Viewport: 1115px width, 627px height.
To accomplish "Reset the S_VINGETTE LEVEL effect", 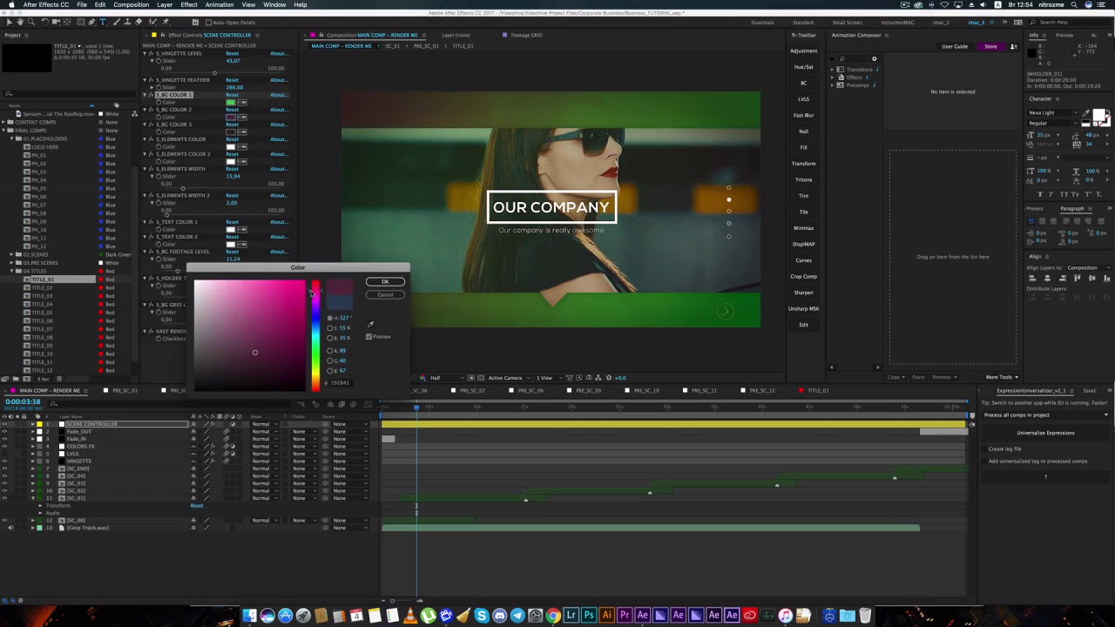I will point(232,53).
